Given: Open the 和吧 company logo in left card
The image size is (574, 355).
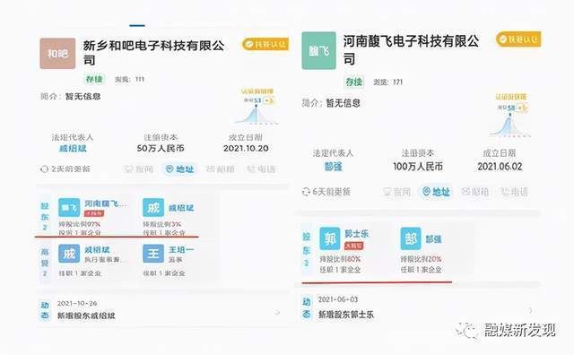Looking at the screenshot, I should point(57,54).
